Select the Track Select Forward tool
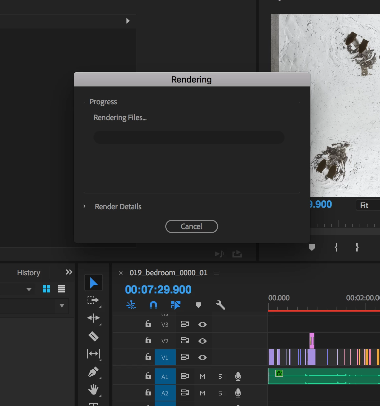Image resolution: width=380 pixels, height=406 pixels. pos(94,300)
